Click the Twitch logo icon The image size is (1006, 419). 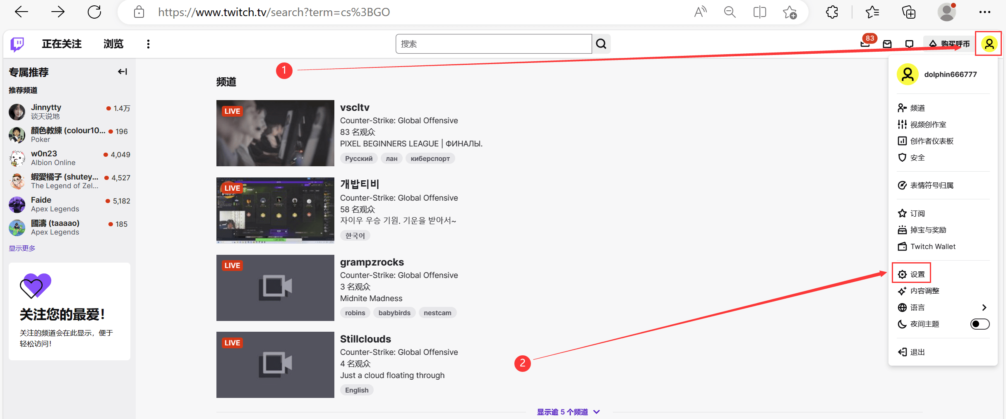[x=17, y=43]
